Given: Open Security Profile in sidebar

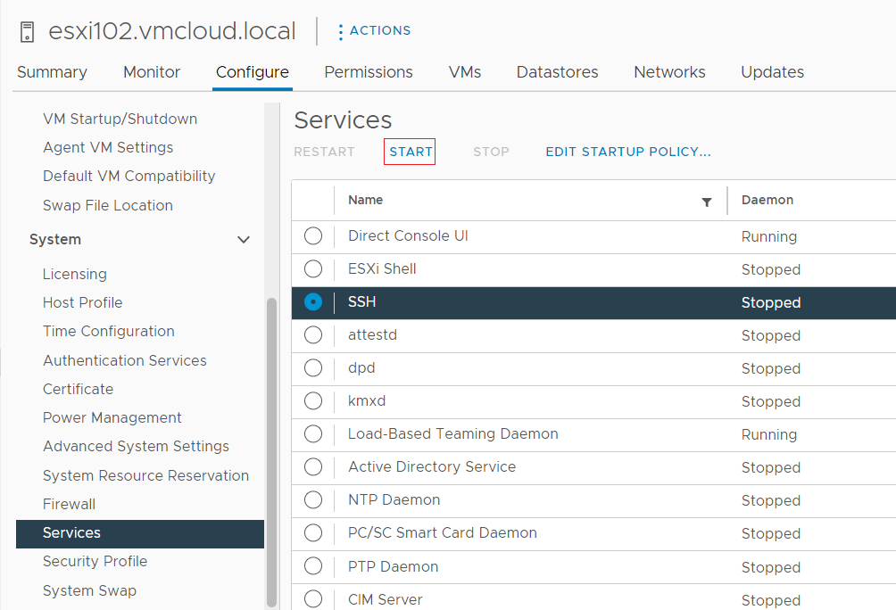Looking at the screenshot, I should [95, 561].
